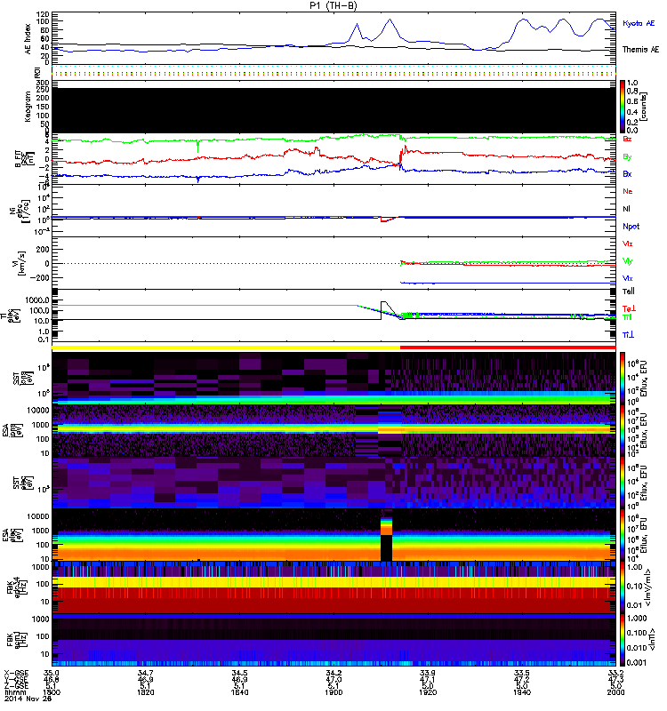Screen dimensions: 667x711
Task: Click the SST ions Eflux color bar
Action: (x=623, y=379)
